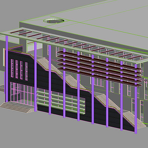Select the circular roof skylight opening

(54, 21)
